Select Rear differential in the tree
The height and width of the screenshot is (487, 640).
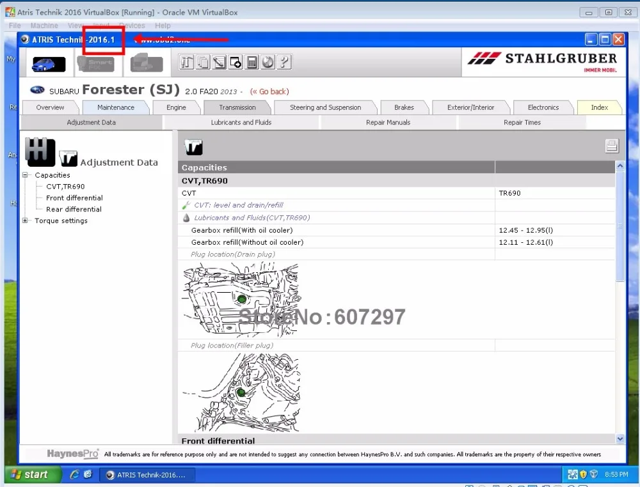point(74,210)
